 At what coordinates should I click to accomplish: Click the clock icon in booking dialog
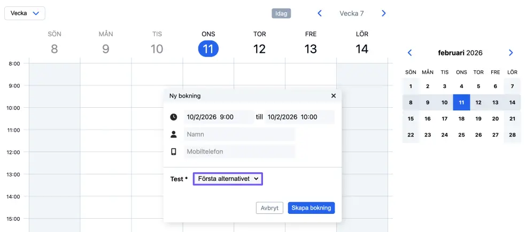click(174, 117)
